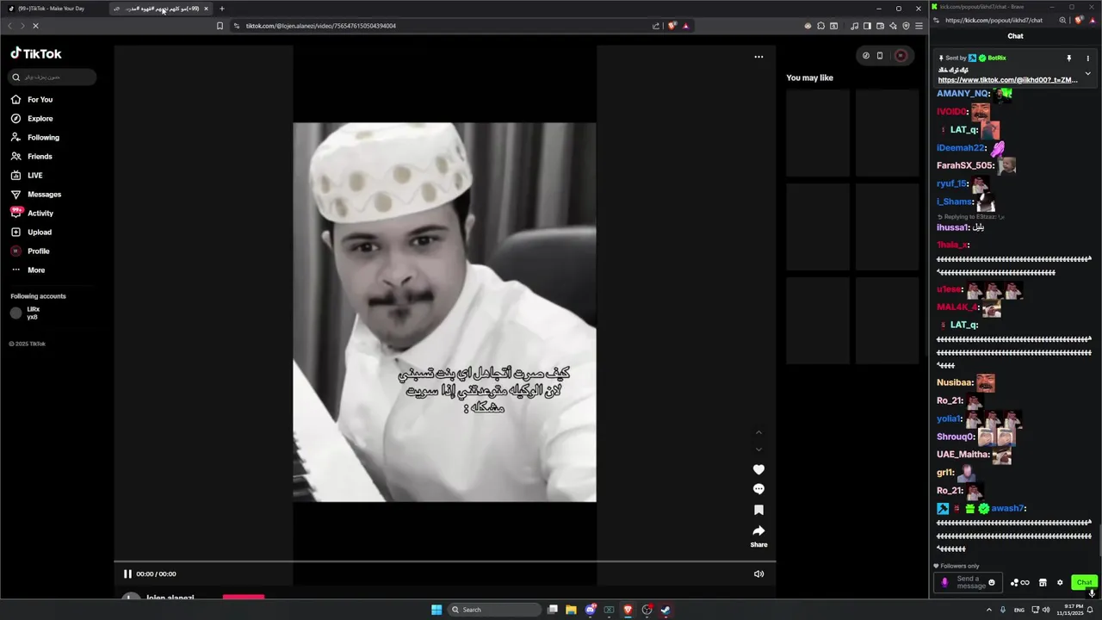
Task: Expand the More menu in sidebar
Action: click(28, 270)
